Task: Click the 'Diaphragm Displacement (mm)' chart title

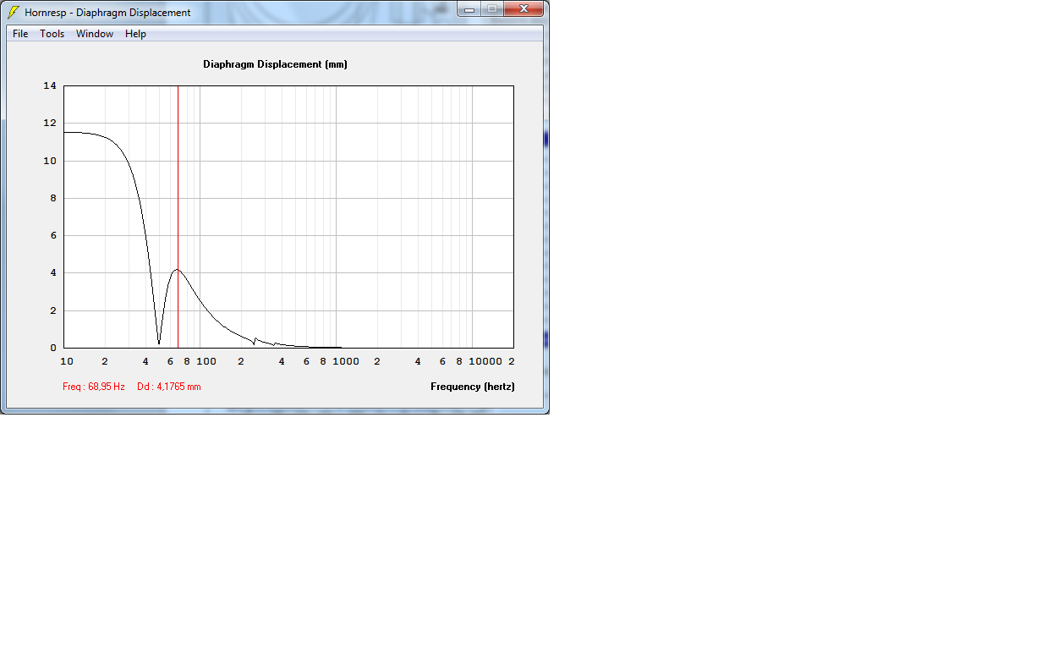Action: (275, 64)
